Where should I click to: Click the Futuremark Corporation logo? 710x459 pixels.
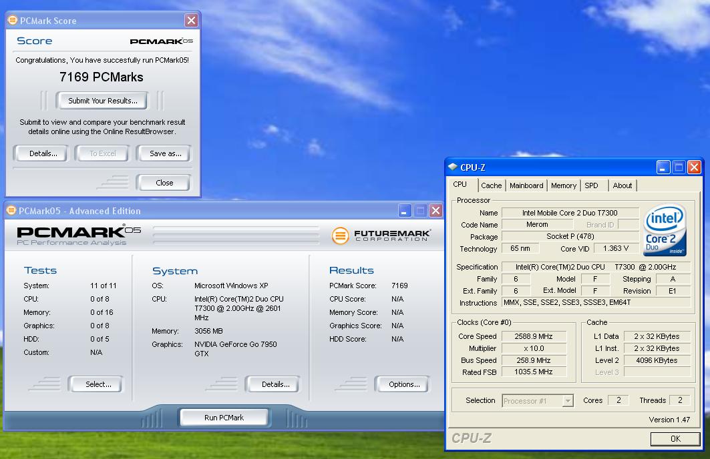381,235
